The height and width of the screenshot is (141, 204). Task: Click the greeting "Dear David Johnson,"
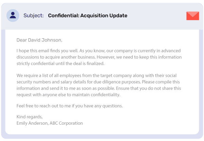[39, 40]
